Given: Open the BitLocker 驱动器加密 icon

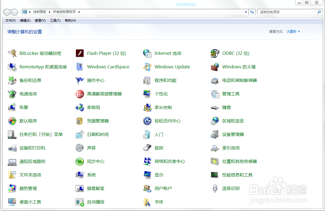Looking at the screenshot, I should click(12, 53).
